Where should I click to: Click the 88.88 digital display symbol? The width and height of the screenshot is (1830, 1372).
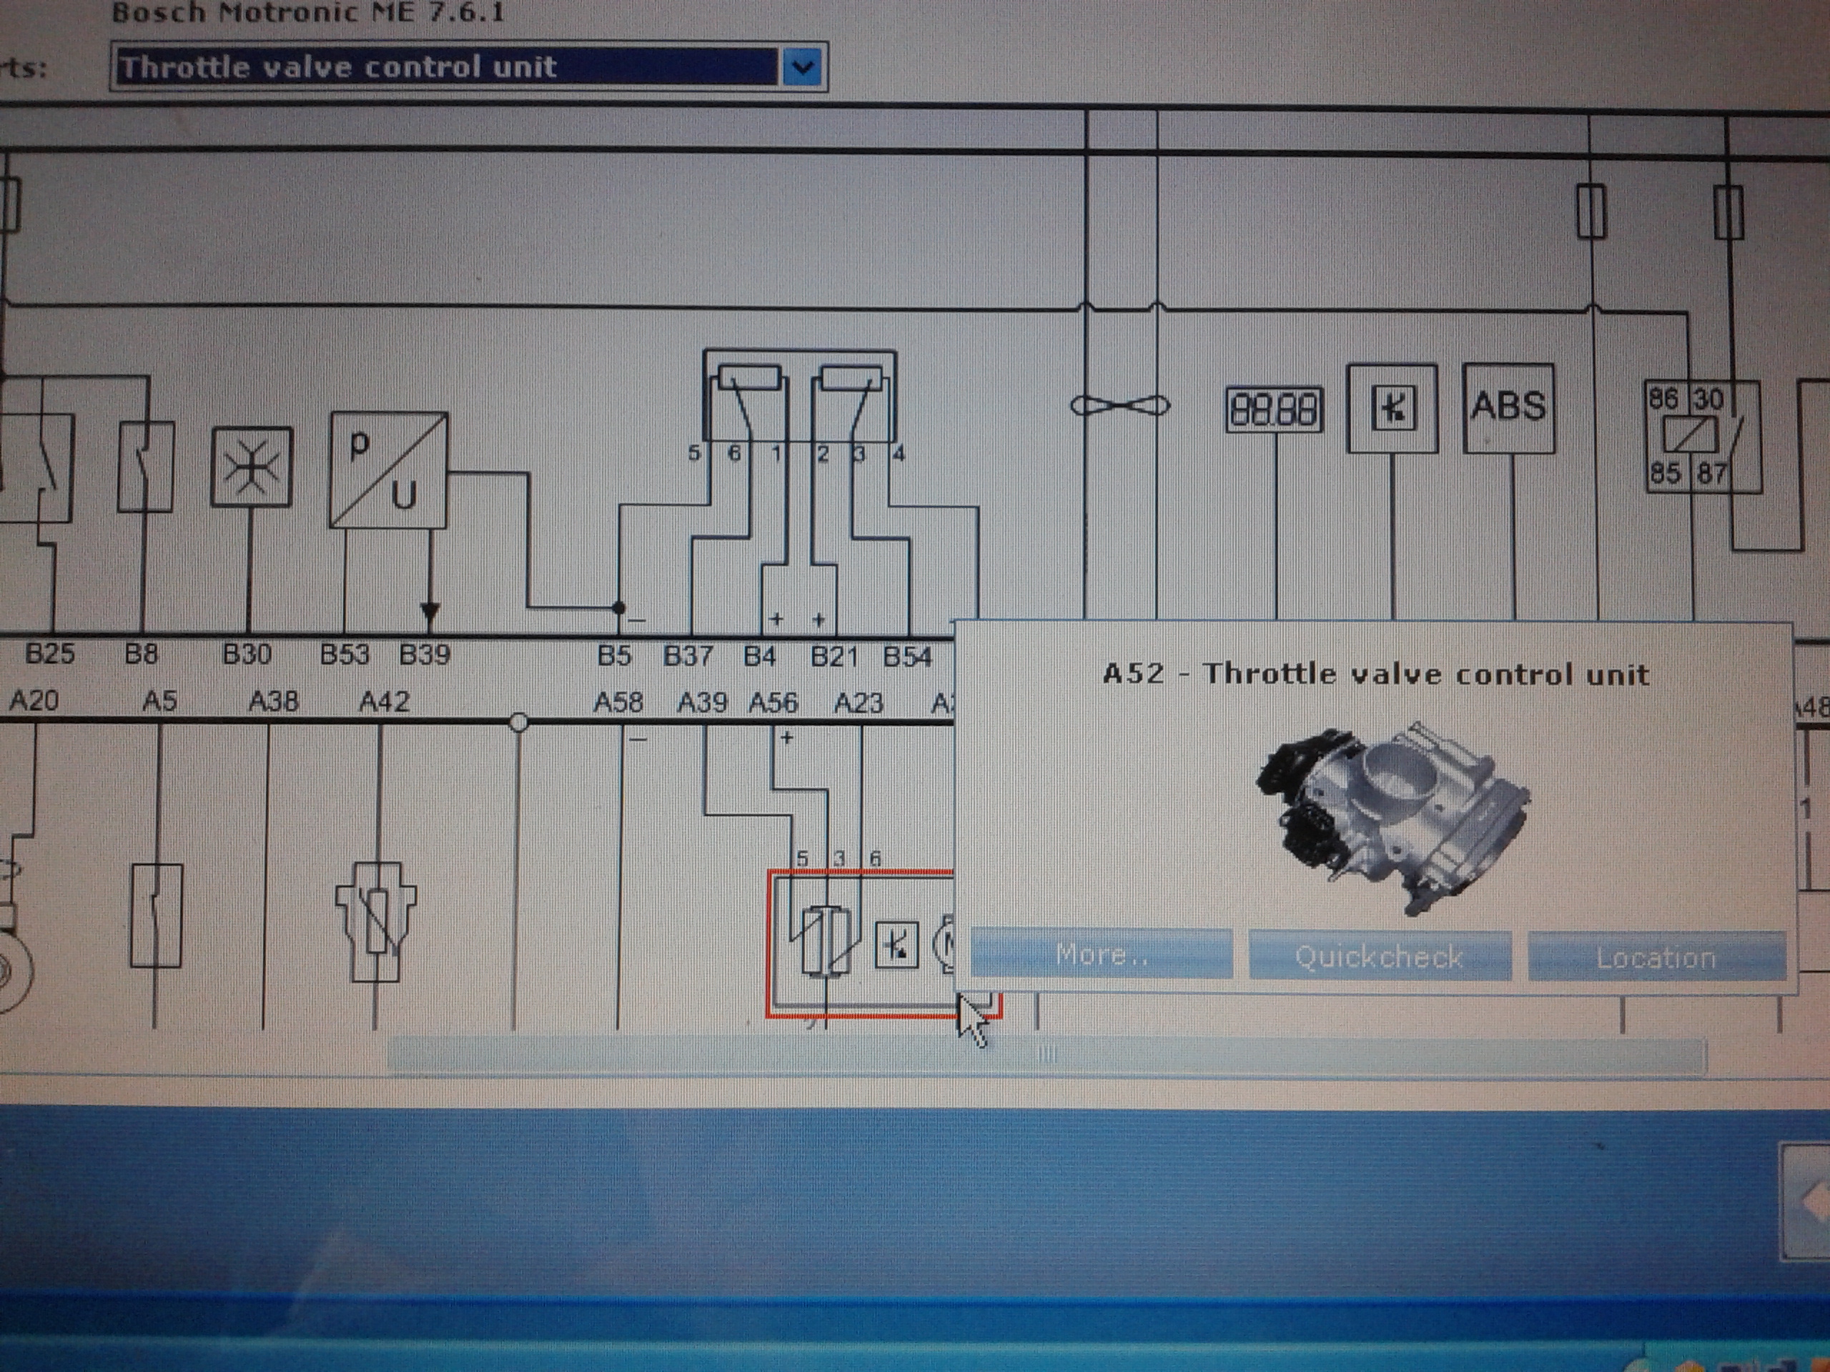pyautogui.click(x=1273, y=410)
